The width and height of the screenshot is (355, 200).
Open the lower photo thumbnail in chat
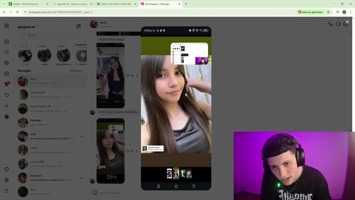110,151
